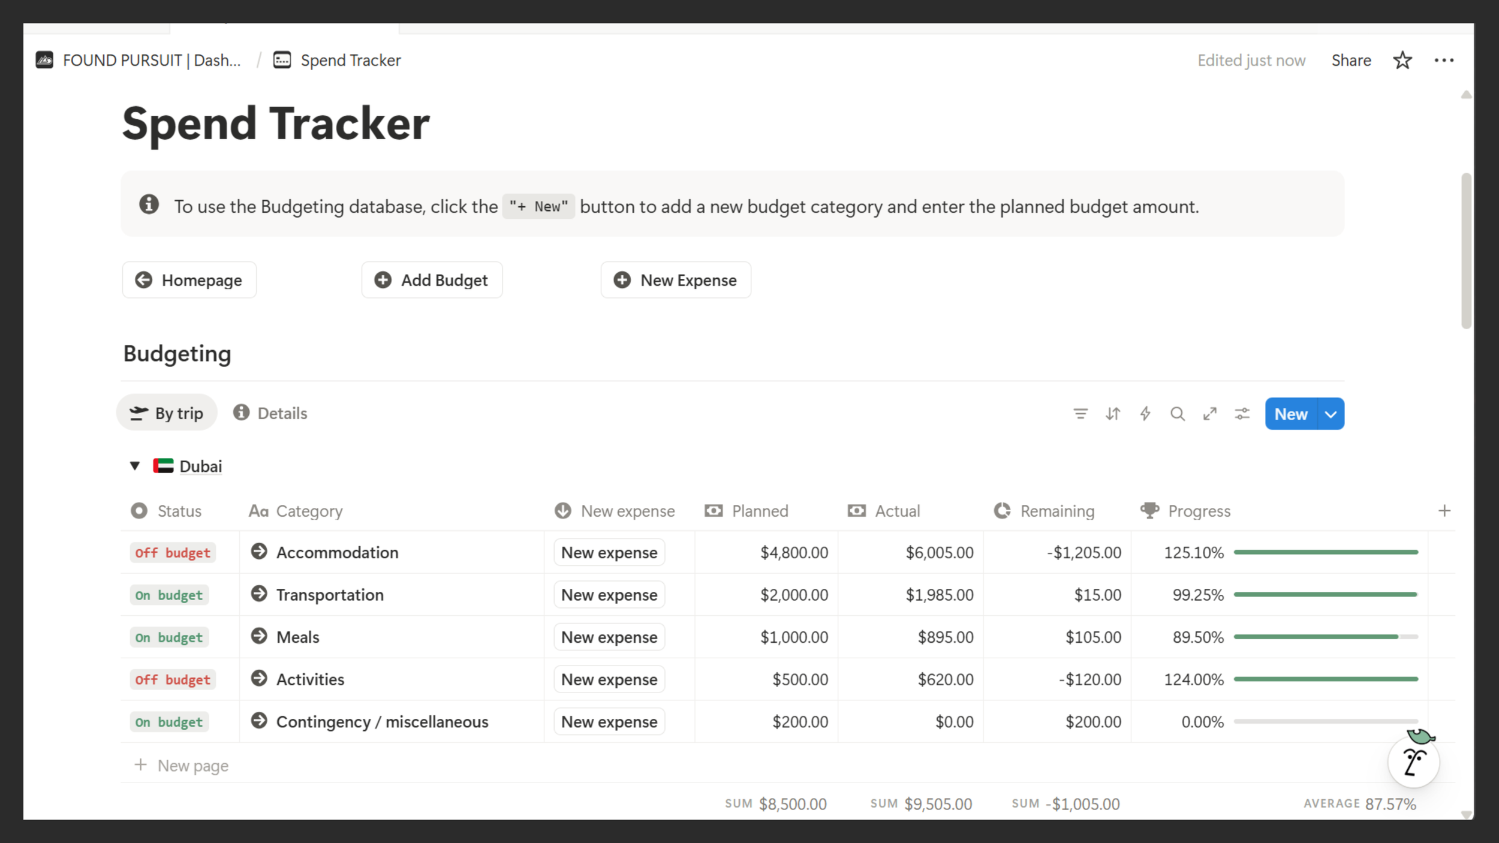Click the Accommodation progress bar
Viewport: 1499px width, 843px height.
1325,552
